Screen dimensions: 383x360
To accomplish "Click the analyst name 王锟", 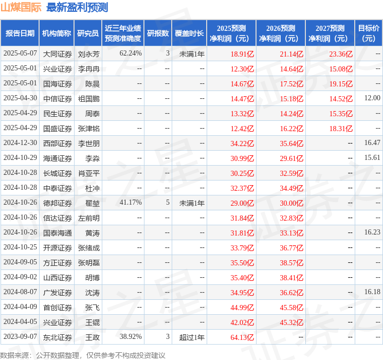I will pyautogui.click(x=93, y=322).
